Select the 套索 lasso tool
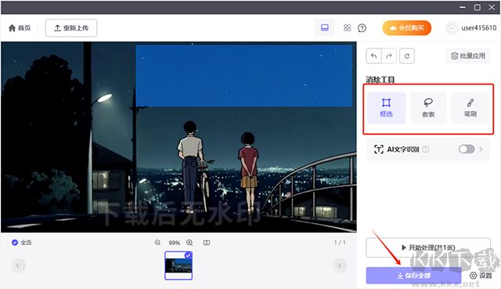This screenshot has height=289, width=501. click(428, 108)
